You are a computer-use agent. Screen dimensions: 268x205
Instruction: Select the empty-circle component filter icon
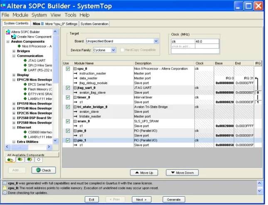39,160
